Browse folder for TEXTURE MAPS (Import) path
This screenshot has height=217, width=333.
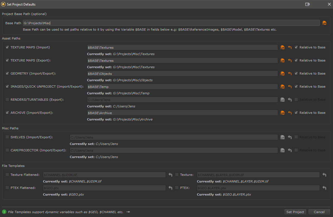pos(283,48)
